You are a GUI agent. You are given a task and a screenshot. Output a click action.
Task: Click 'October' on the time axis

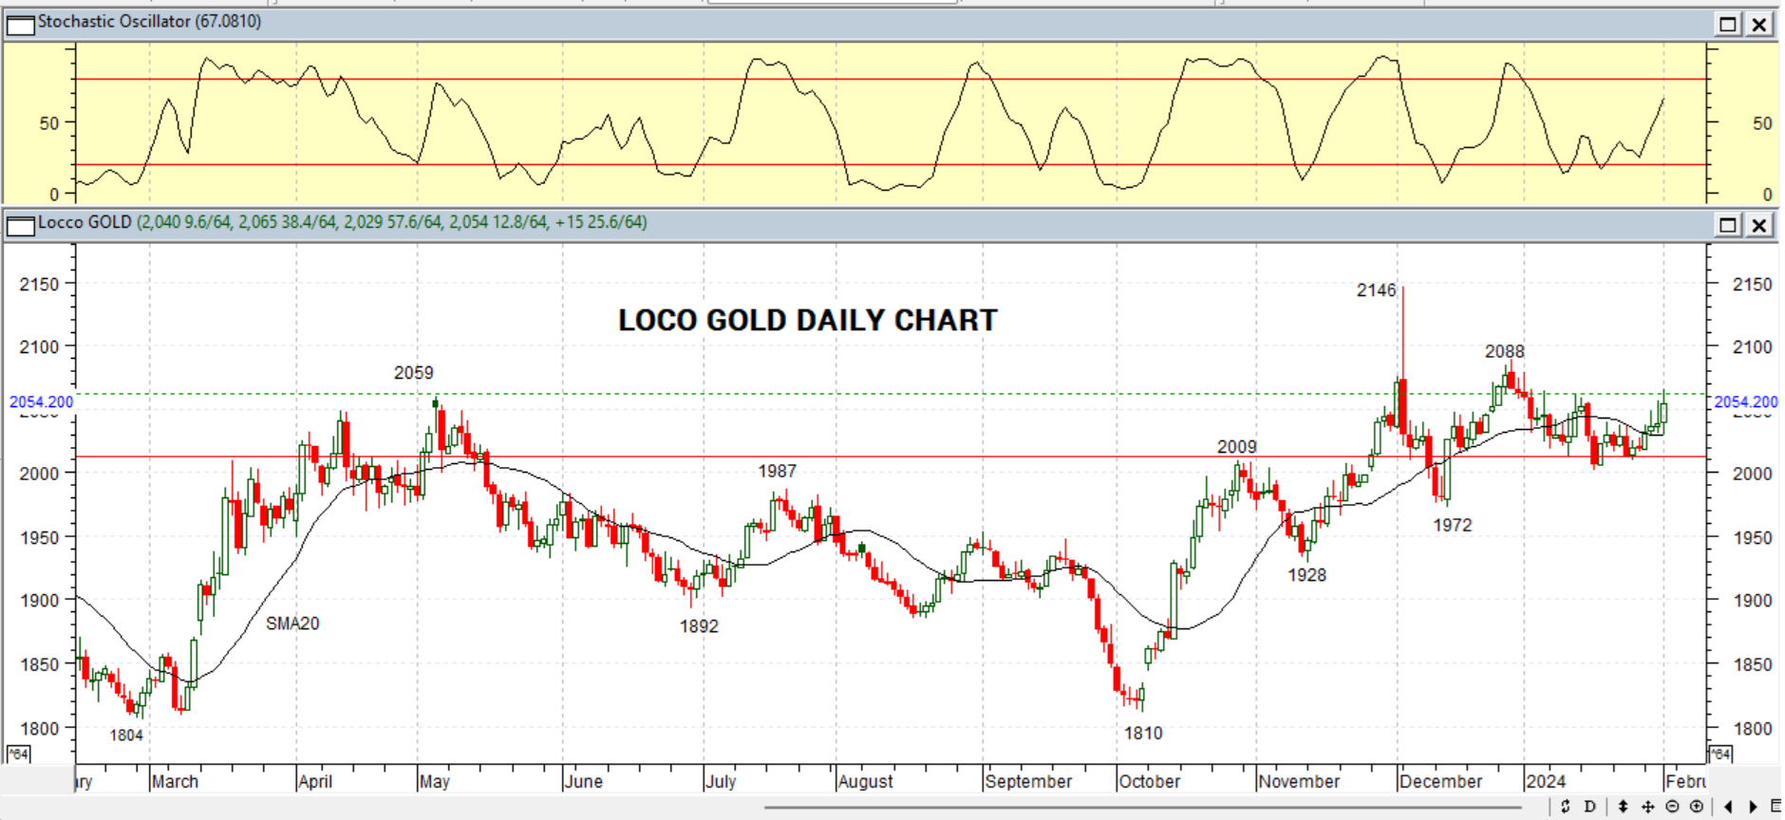point(1150,781)
